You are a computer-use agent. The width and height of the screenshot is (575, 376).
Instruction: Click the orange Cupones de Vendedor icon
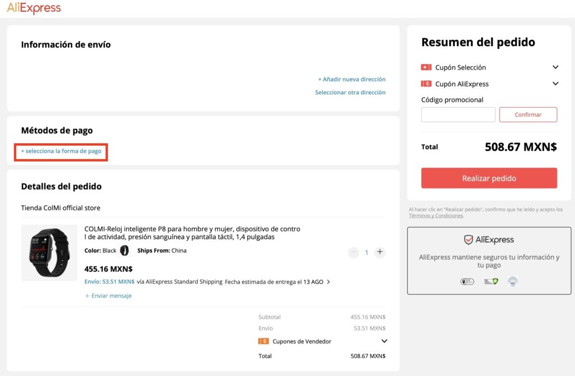(x=263, y=341)
